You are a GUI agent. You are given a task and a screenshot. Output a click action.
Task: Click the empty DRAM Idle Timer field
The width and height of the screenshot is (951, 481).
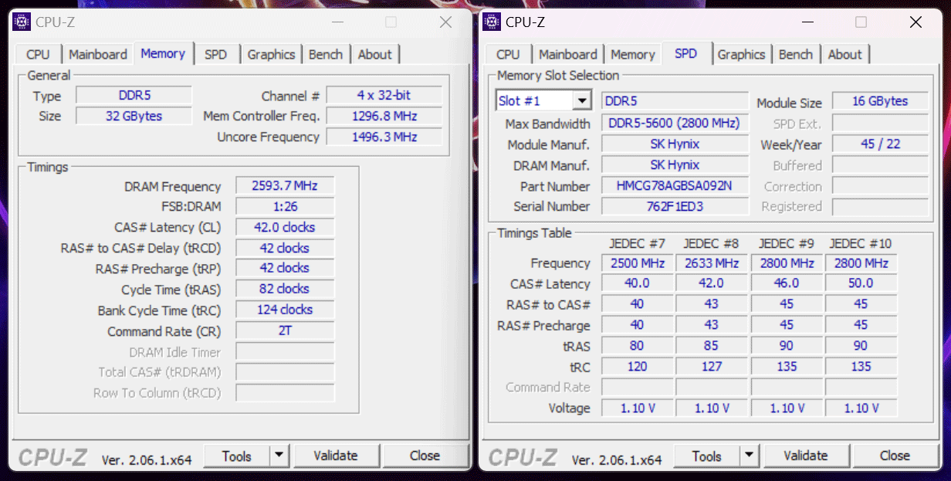(x=285, y=351)
